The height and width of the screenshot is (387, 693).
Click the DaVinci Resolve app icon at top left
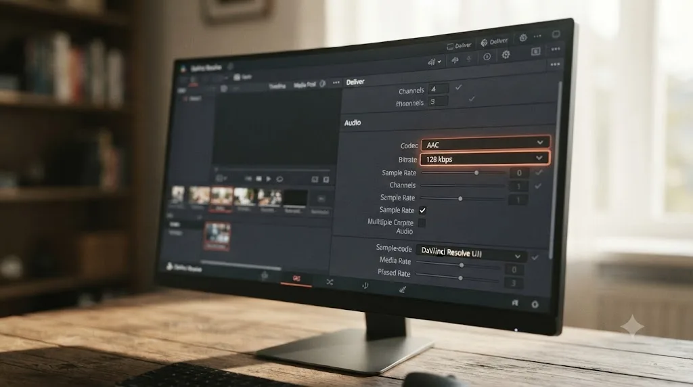[183, 68]
